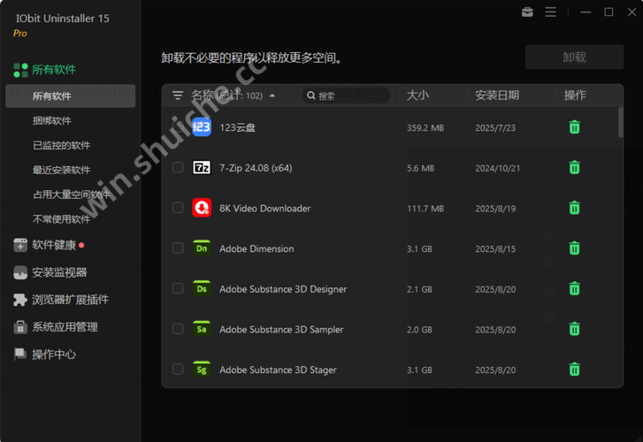Open the 软件健康 section
The height and width of the screenshot is (442, 643).
(54, 245)
